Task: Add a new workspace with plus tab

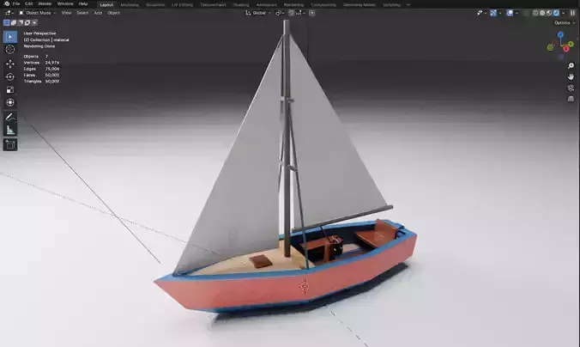Action: [408, 5]
